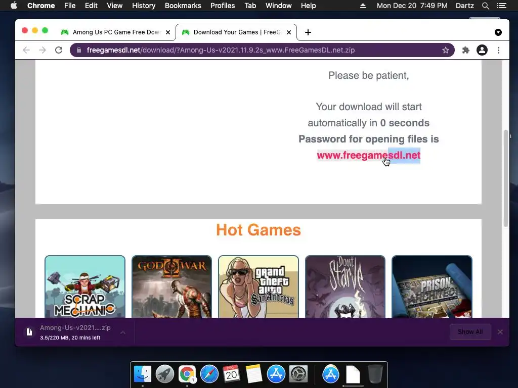
Task: Reload the current page
Action: coord(59,50)
